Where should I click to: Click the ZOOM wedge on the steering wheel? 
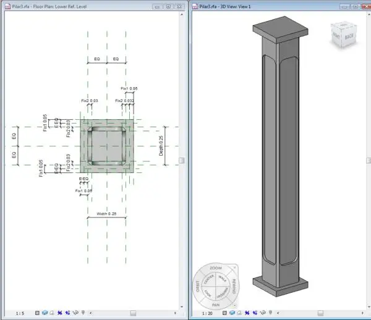click(216, 268)
